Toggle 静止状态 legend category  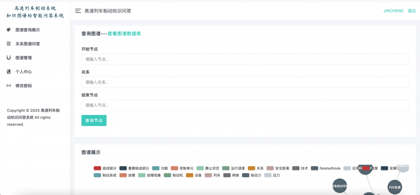coord(208,168)
